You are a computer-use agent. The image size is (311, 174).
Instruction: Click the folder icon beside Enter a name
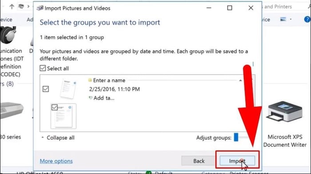tap(90, 80)
